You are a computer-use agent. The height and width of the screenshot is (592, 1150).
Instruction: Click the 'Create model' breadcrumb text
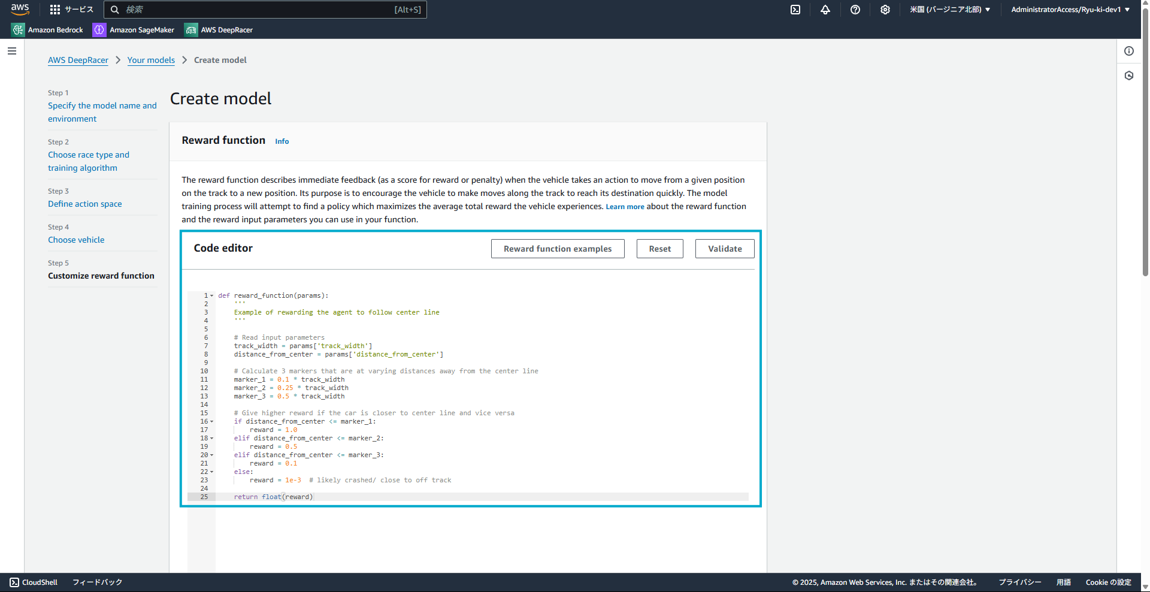point(220,60)
